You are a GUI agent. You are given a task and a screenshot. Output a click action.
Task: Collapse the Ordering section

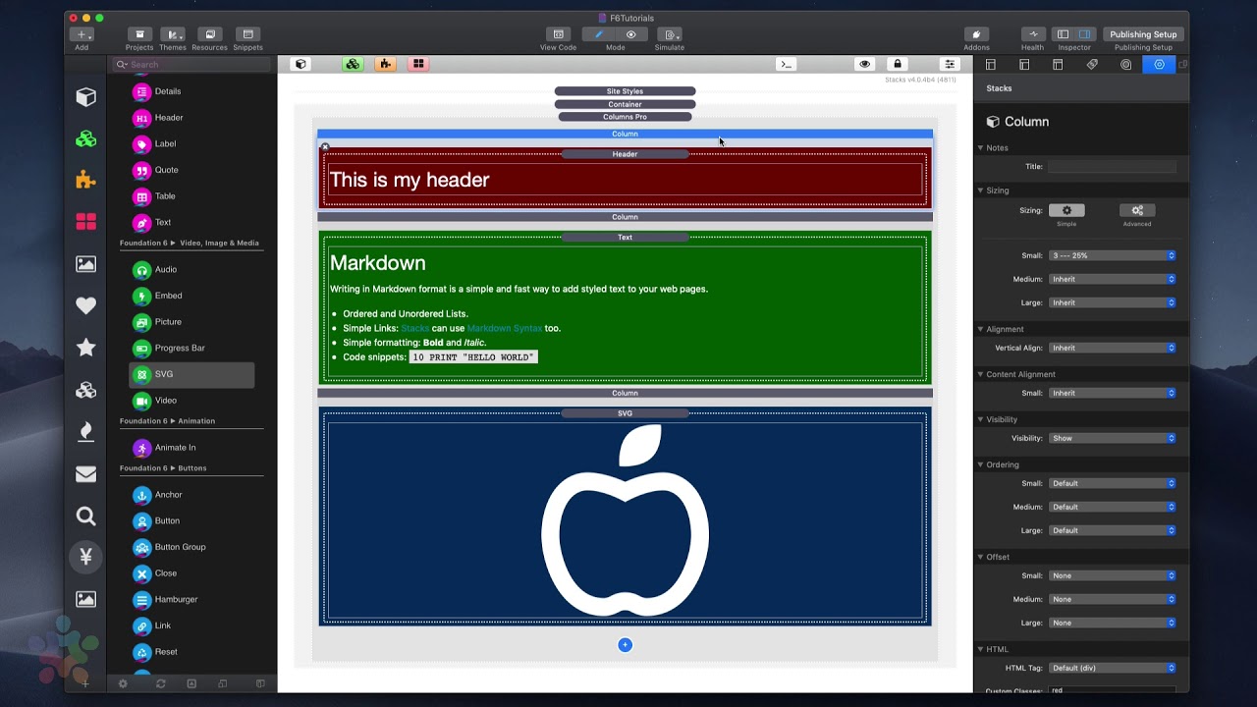[980, 464]
